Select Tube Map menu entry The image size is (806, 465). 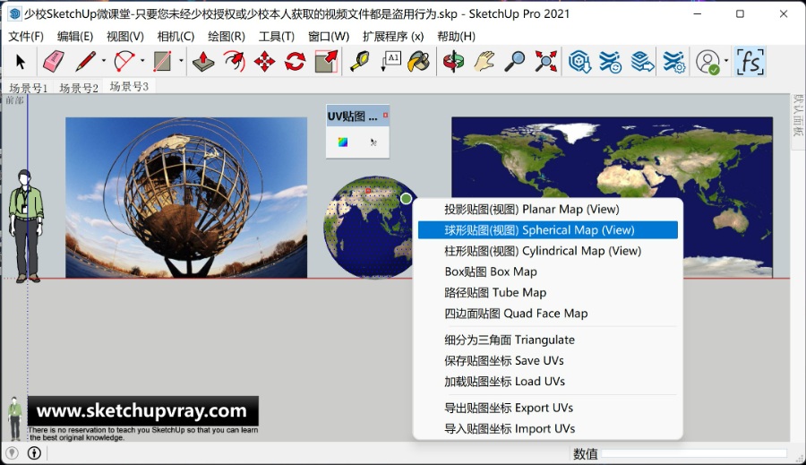coord(548,293)
